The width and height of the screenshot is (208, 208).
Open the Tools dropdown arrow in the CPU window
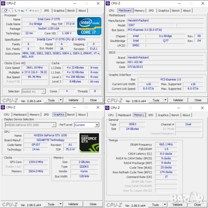click(61, 100)
